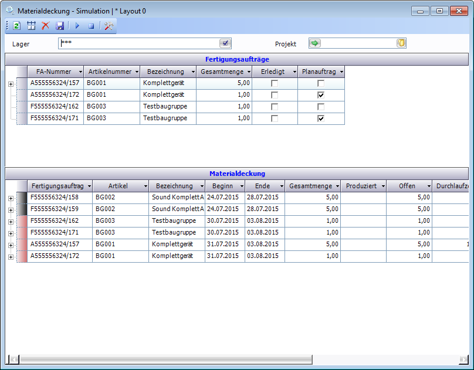Enable Erledigt checkbox for A555556324/157
This screenshot has height=370, width=474.
tap(274, 83)
